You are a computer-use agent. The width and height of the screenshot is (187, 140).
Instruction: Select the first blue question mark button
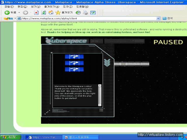click(x=74, y=57)
